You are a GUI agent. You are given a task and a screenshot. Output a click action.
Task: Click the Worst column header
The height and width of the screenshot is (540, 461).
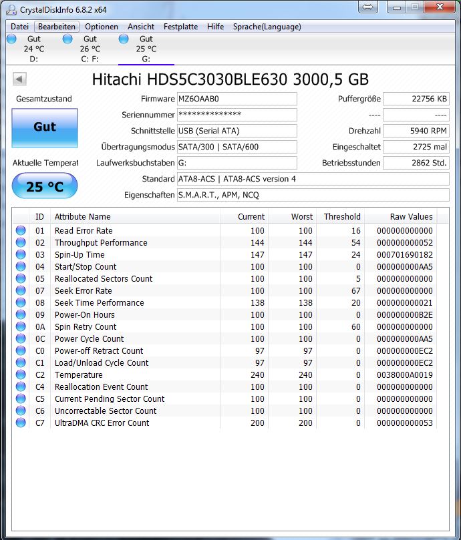(292, 217)
